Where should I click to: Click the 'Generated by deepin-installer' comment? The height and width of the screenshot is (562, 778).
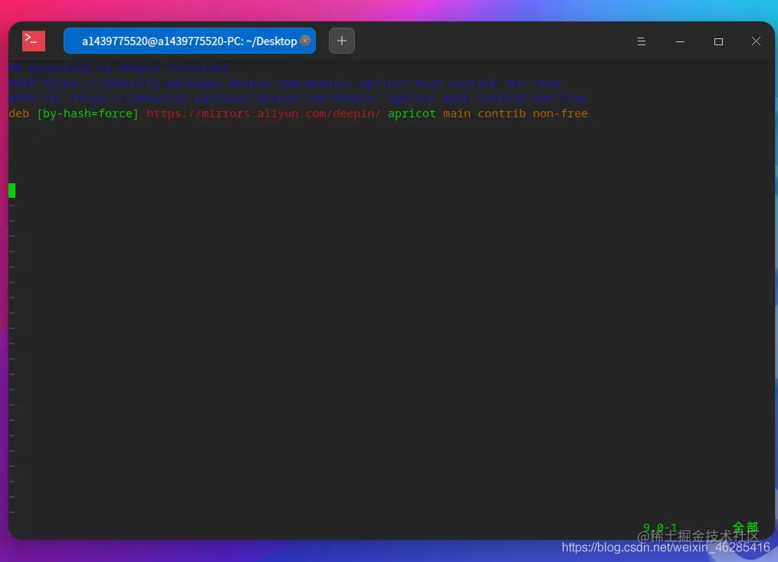[x=118, y=67]
